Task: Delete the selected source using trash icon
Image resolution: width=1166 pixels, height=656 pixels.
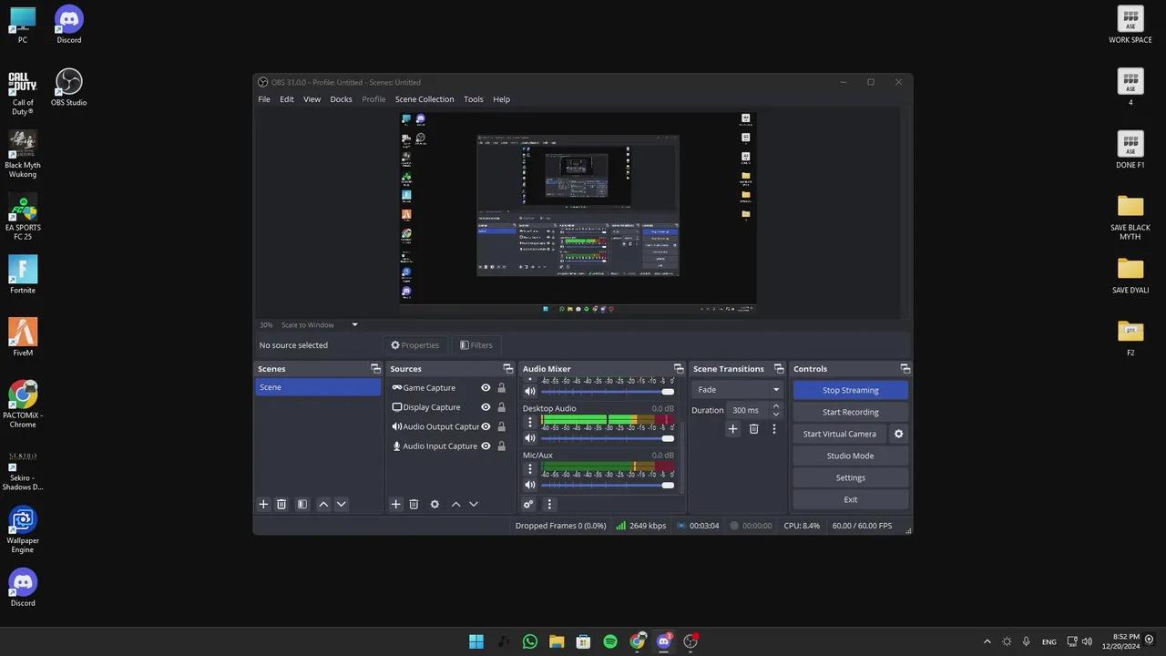Action: (x=414, y=504)
